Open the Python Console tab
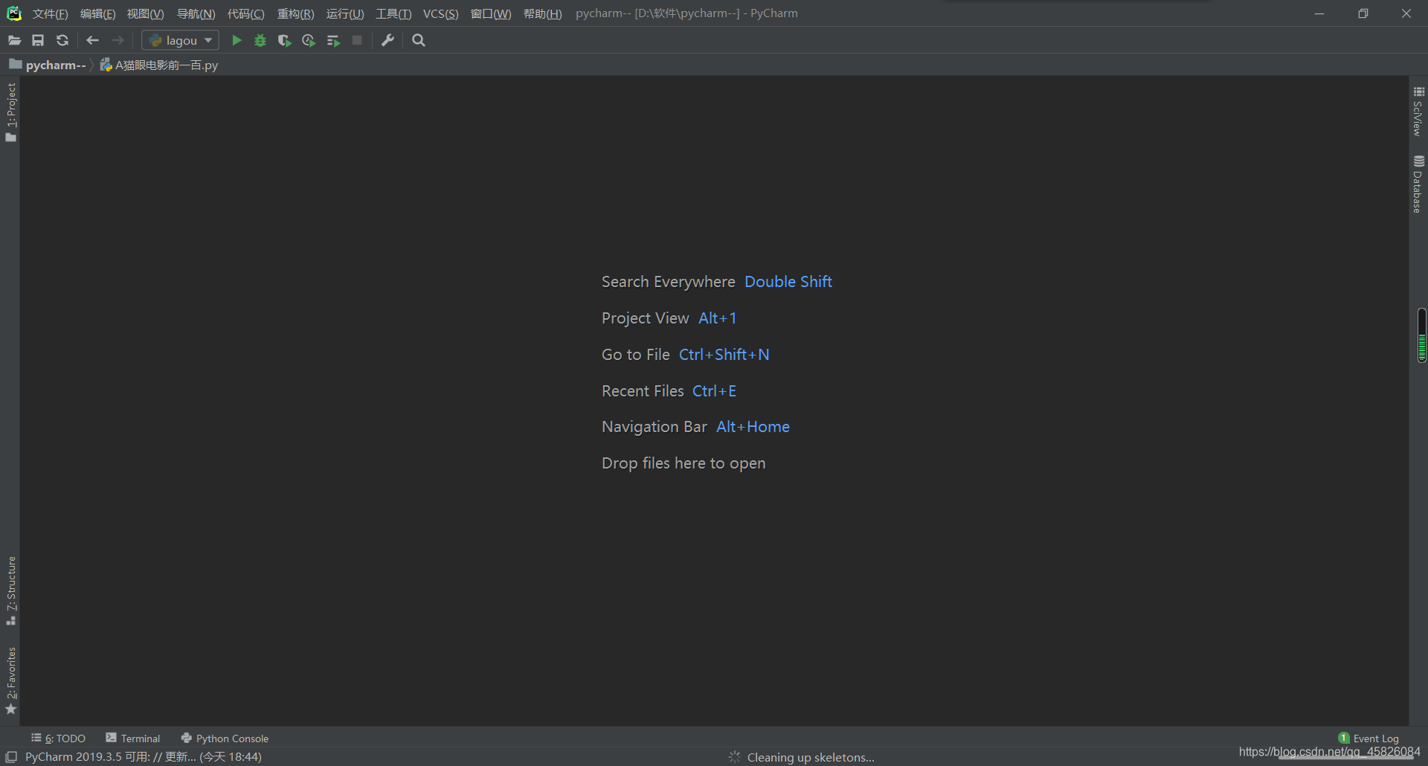The height and width of the screenshot is (766, 1428). 225,738
